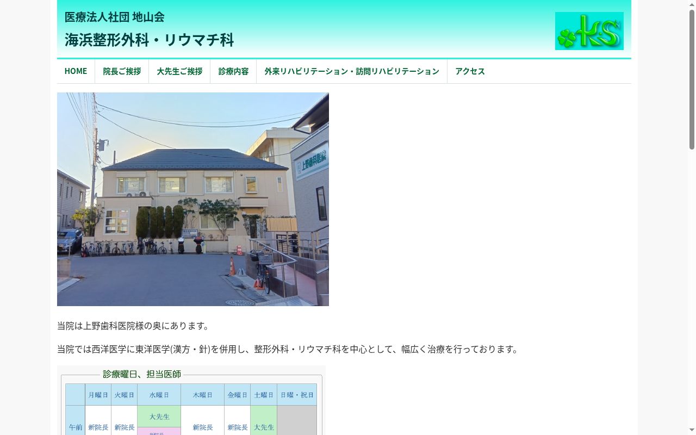Click 新院長 in the 火曜日 column
The height and width of the screenshot is (435, 696).
[125, 427]
